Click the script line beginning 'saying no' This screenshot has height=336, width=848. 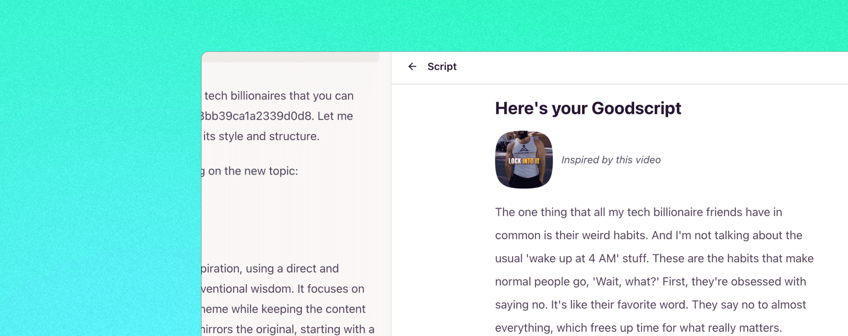(650, 305)
